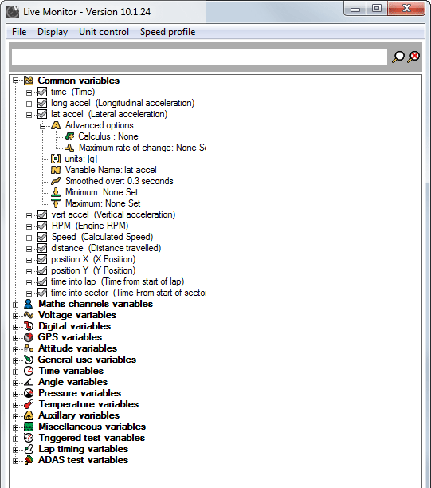Click the GPS variables globe icon
The image size is (431, 488).
(x=29, y=337)
